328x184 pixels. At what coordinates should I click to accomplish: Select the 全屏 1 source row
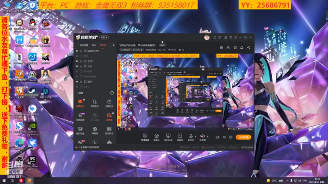[x=95, y=81]
